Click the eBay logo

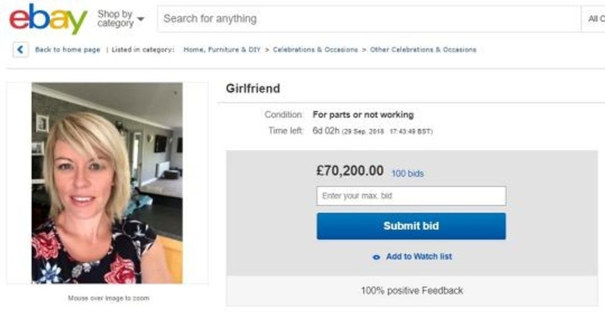(x=48, y=19)
